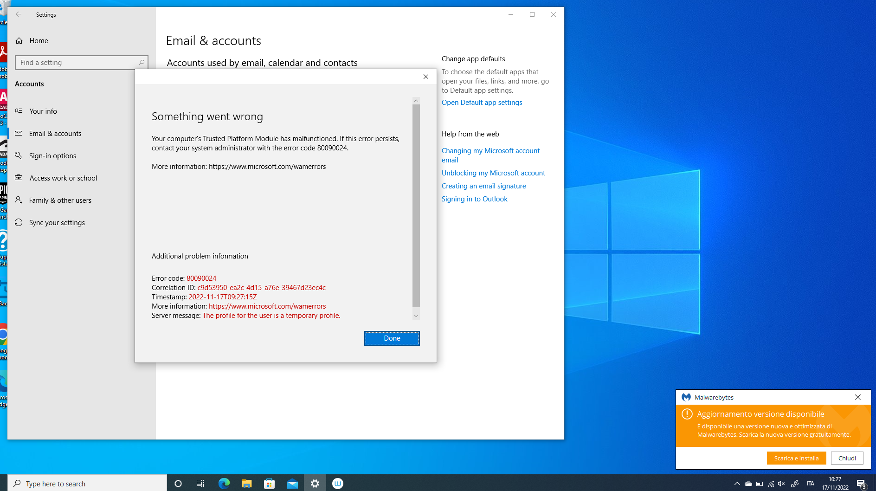Open Cortana circle on taskbar

point(178,484)
